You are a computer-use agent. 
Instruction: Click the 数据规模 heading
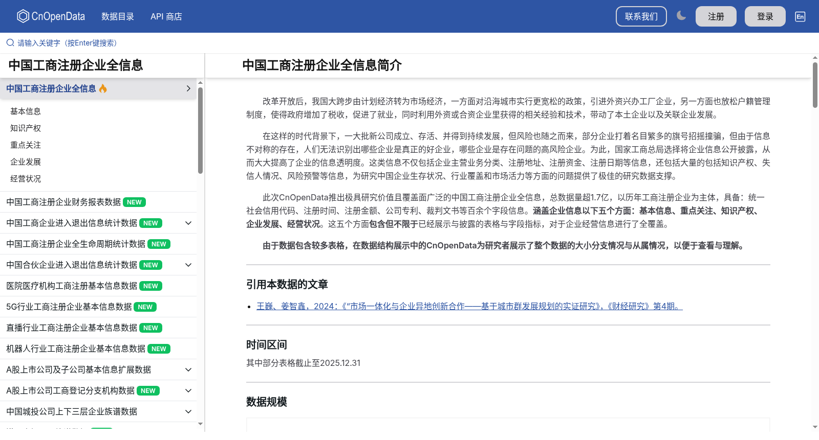tap(267, 402)
